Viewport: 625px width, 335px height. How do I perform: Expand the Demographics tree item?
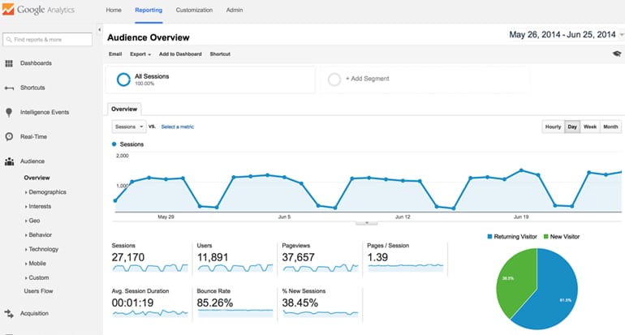point(47,192)
